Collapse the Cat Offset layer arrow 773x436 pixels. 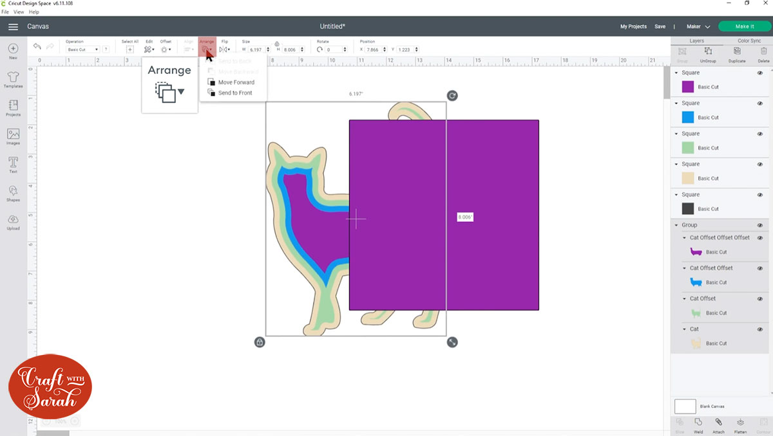point(685,298)
